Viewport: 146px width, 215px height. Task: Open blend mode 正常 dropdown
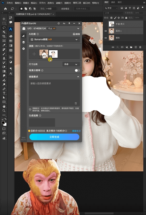(x=114, y=13)
